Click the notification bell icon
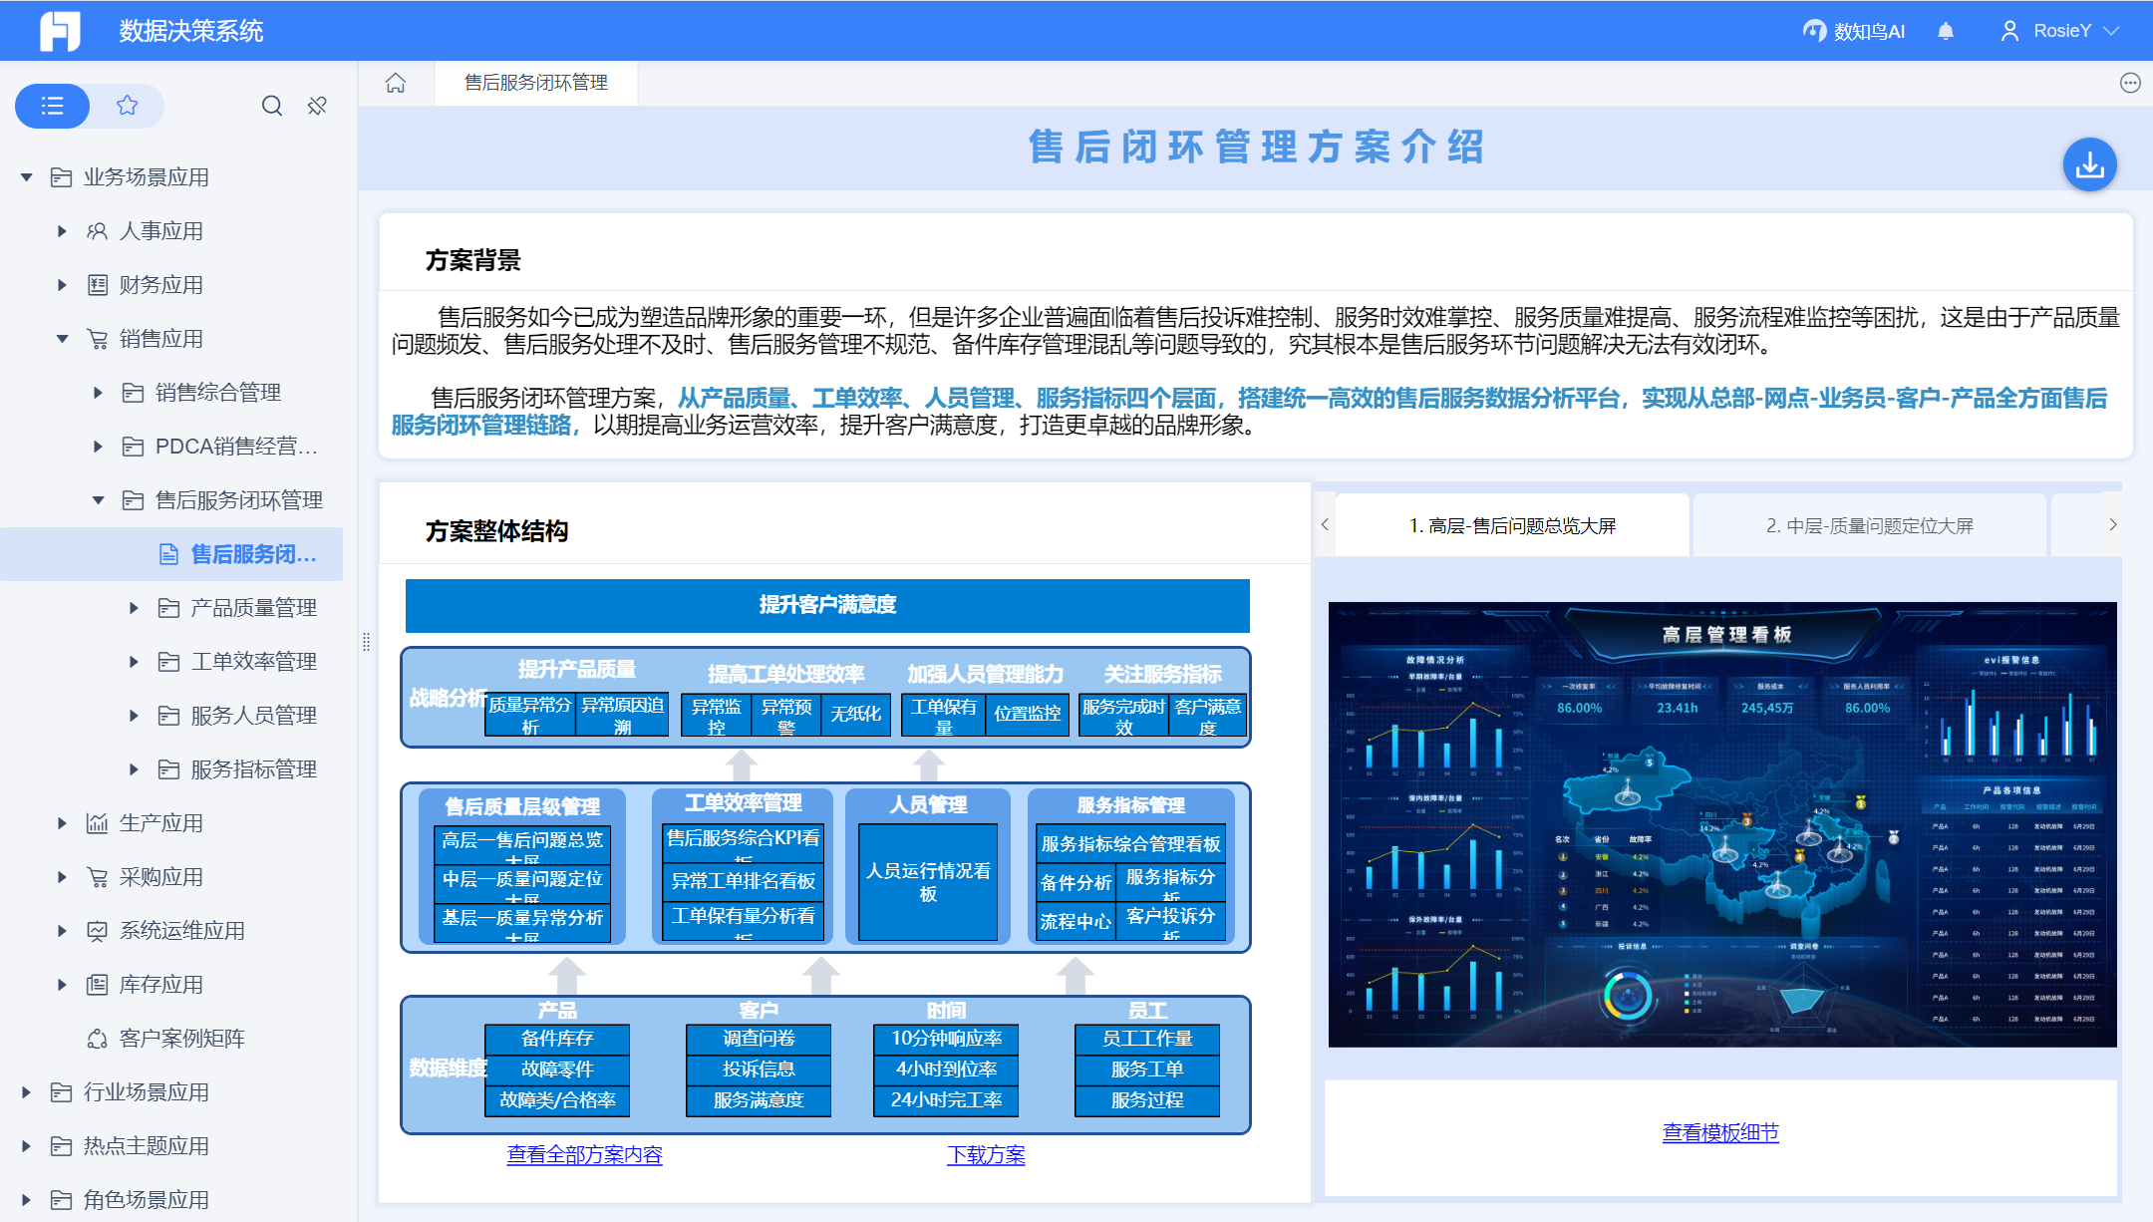This screenshot has height=1222, width=2153. coord(1945,31)
